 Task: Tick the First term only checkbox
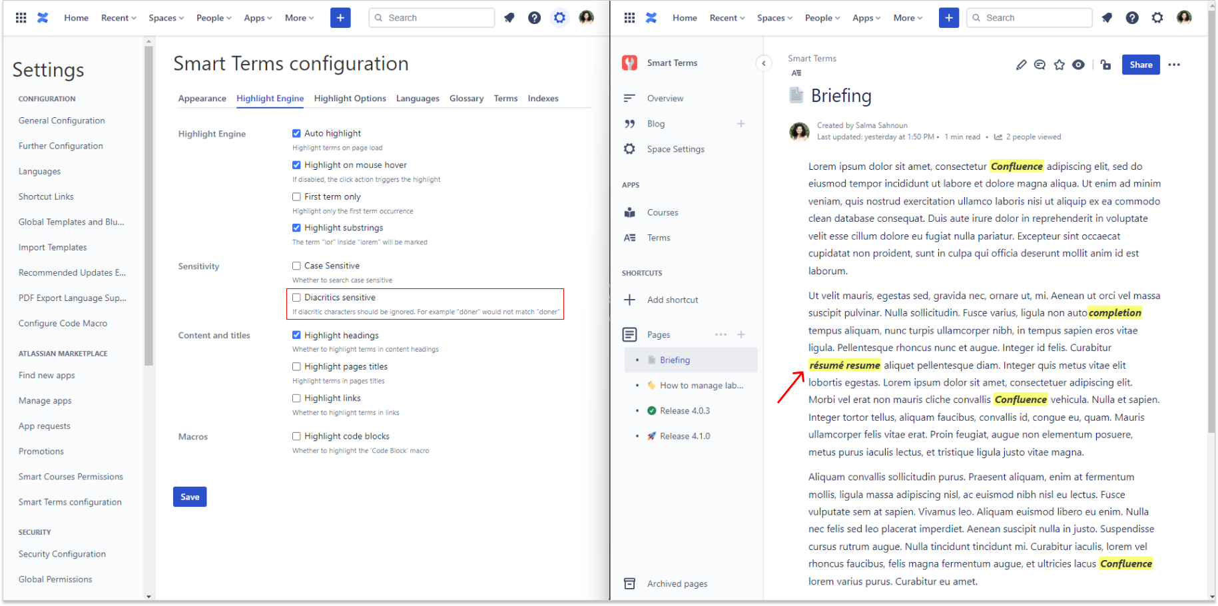coord(296,196)
